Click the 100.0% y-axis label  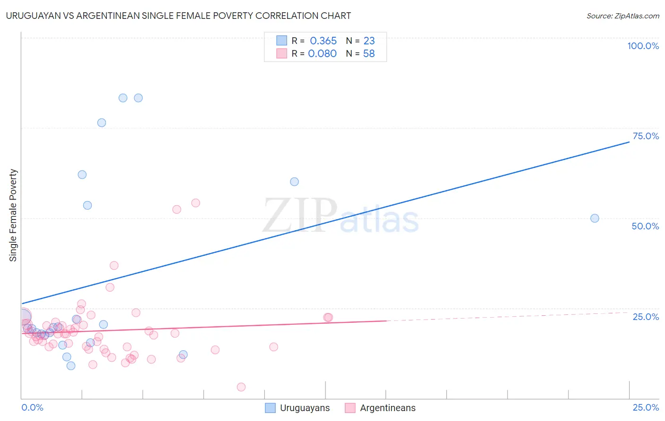coord(643,46)
